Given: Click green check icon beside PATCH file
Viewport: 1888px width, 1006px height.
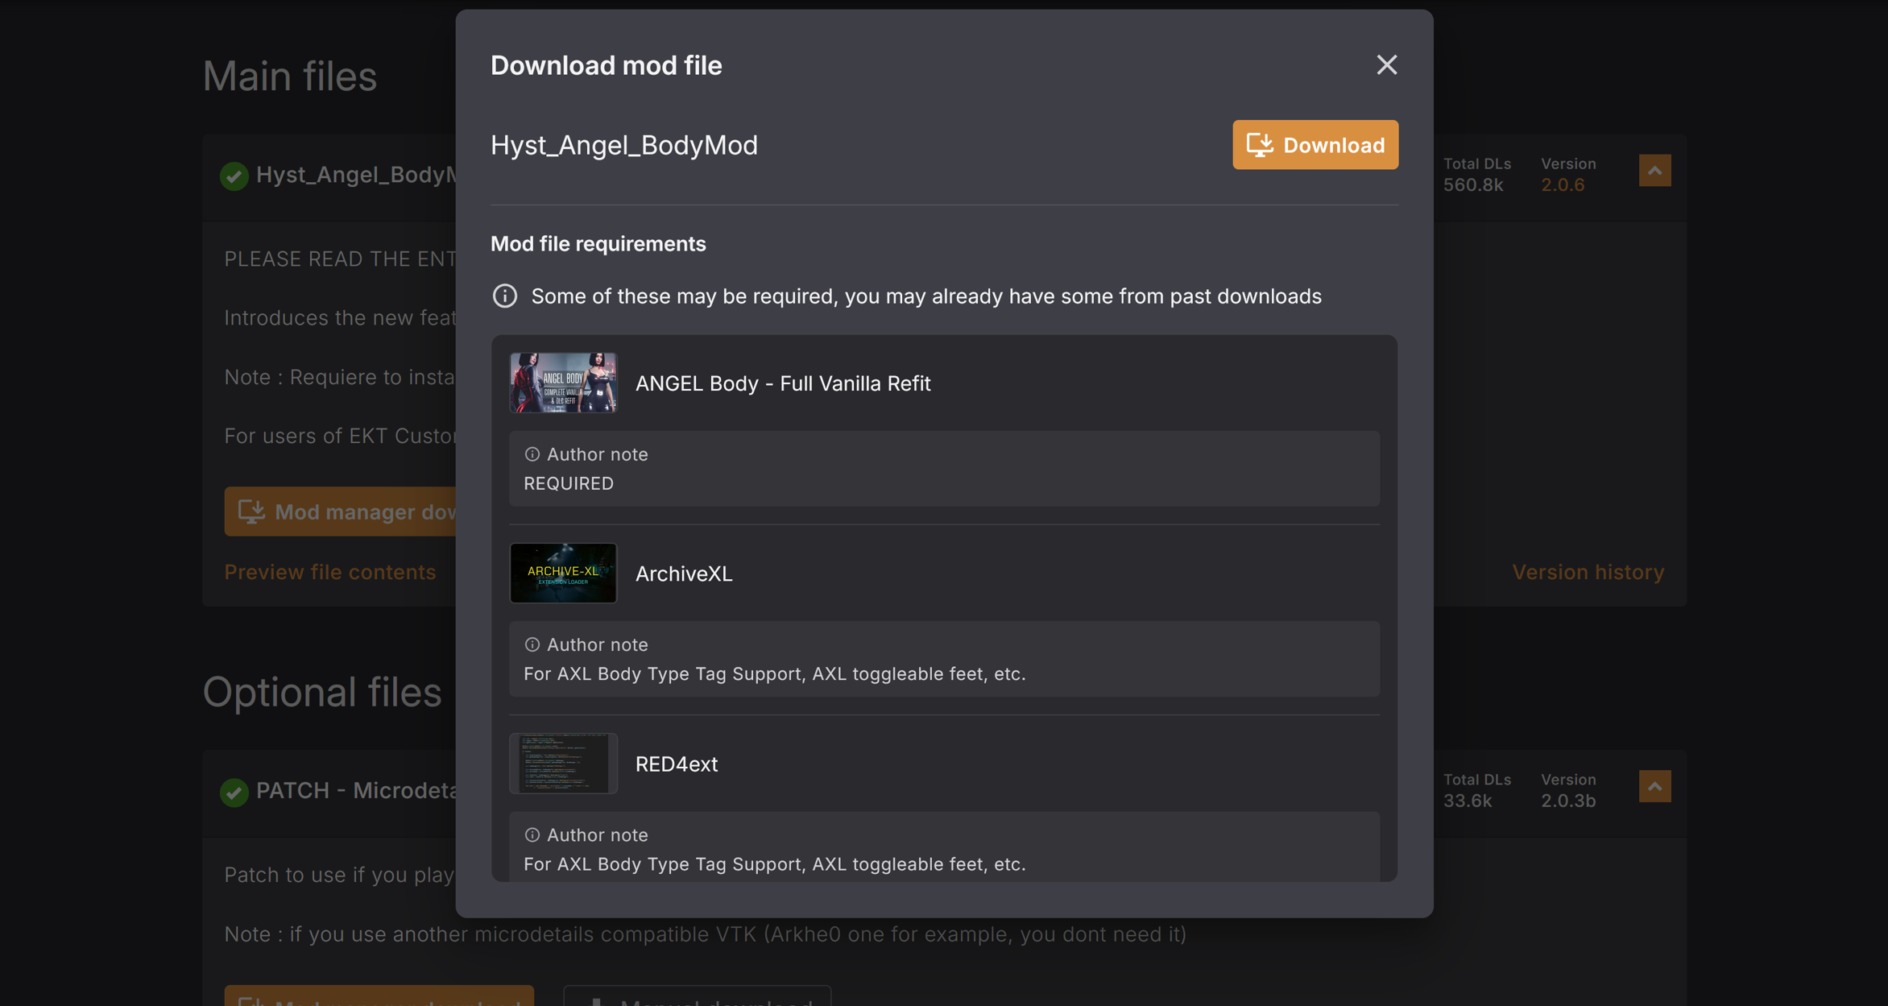Looking at the screenshot, I should click(234, 792).
